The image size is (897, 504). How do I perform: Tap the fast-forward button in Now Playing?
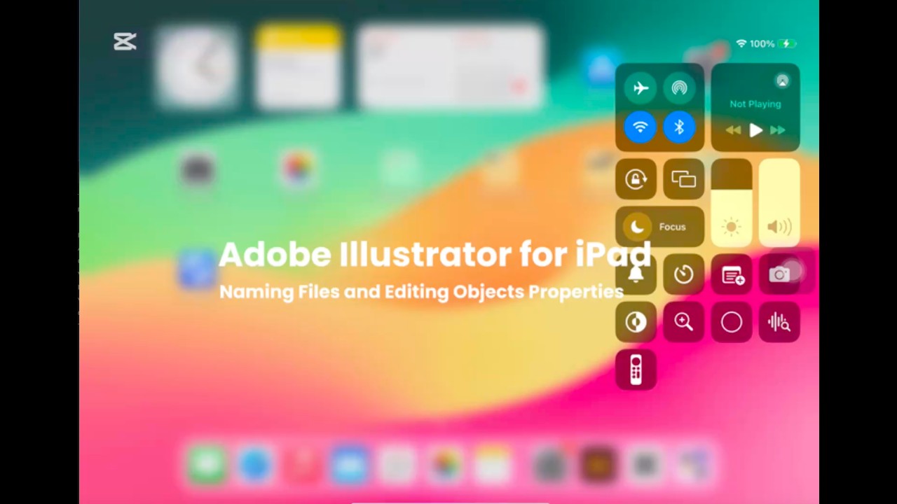point(778,130)
